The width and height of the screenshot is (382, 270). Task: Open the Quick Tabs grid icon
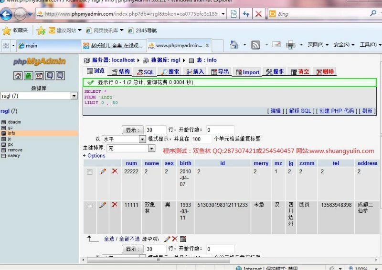pos(6,45)
